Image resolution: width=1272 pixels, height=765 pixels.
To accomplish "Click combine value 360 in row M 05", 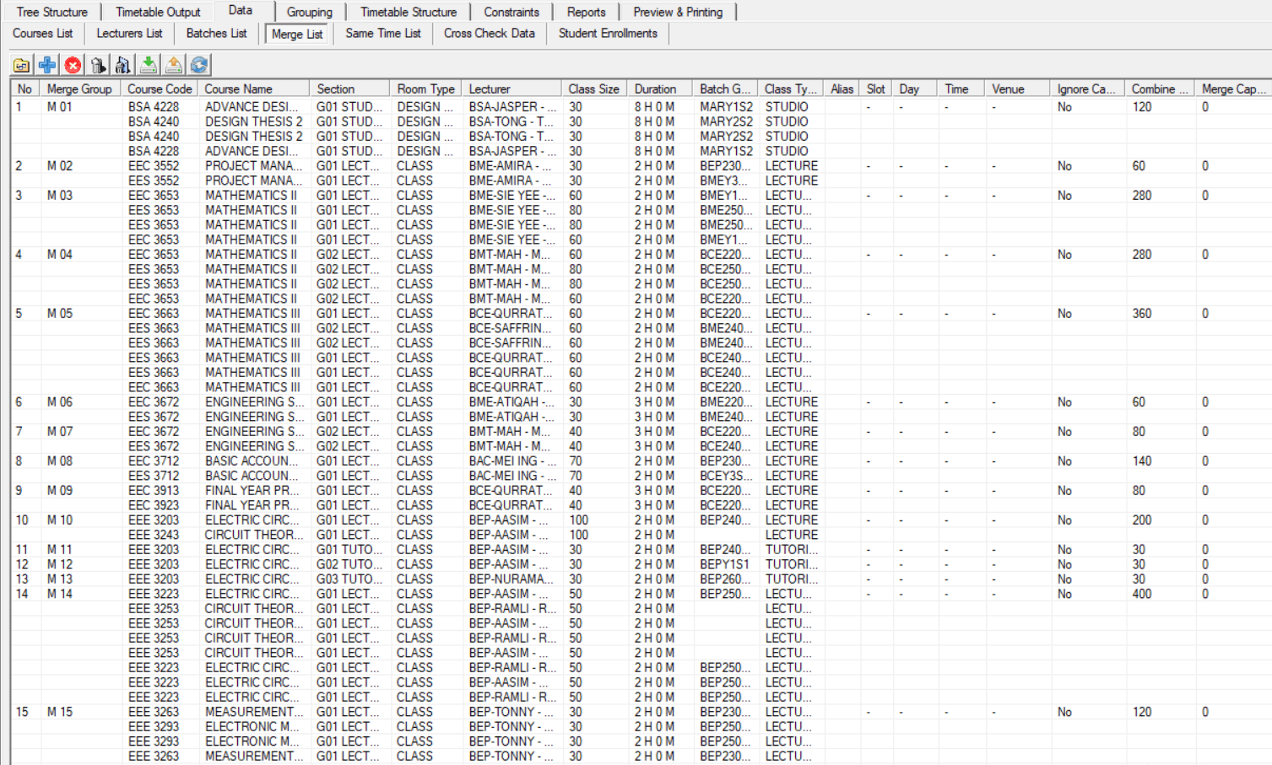I will (x=1142, y=314).
